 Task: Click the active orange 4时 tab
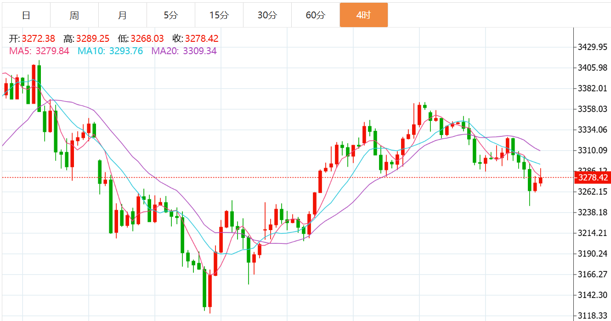pyautogui.click(x=363, y=15)
